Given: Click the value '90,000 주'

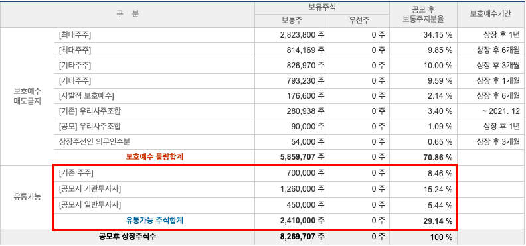Looking at the screenshot, I should pyautogui.click(x=307, y=127).
